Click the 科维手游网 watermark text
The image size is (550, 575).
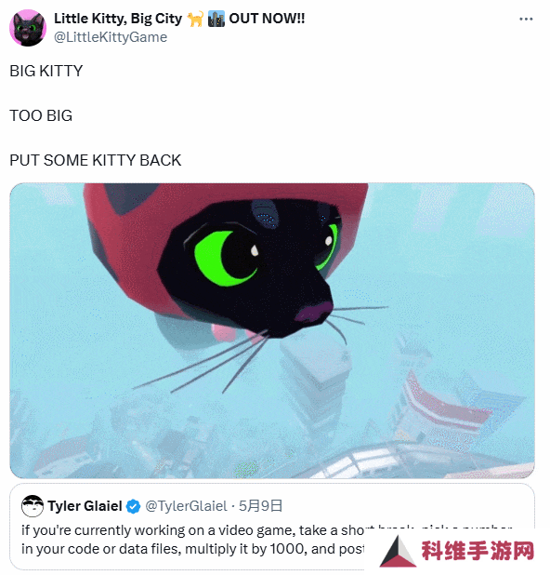coord(478,551)
